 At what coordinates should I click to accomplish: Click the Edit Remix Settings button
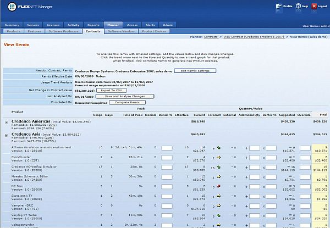[195, 71]
